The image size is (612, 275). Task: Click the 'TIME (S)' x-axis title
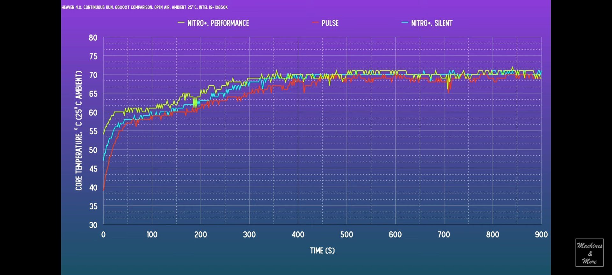(322, 250)
